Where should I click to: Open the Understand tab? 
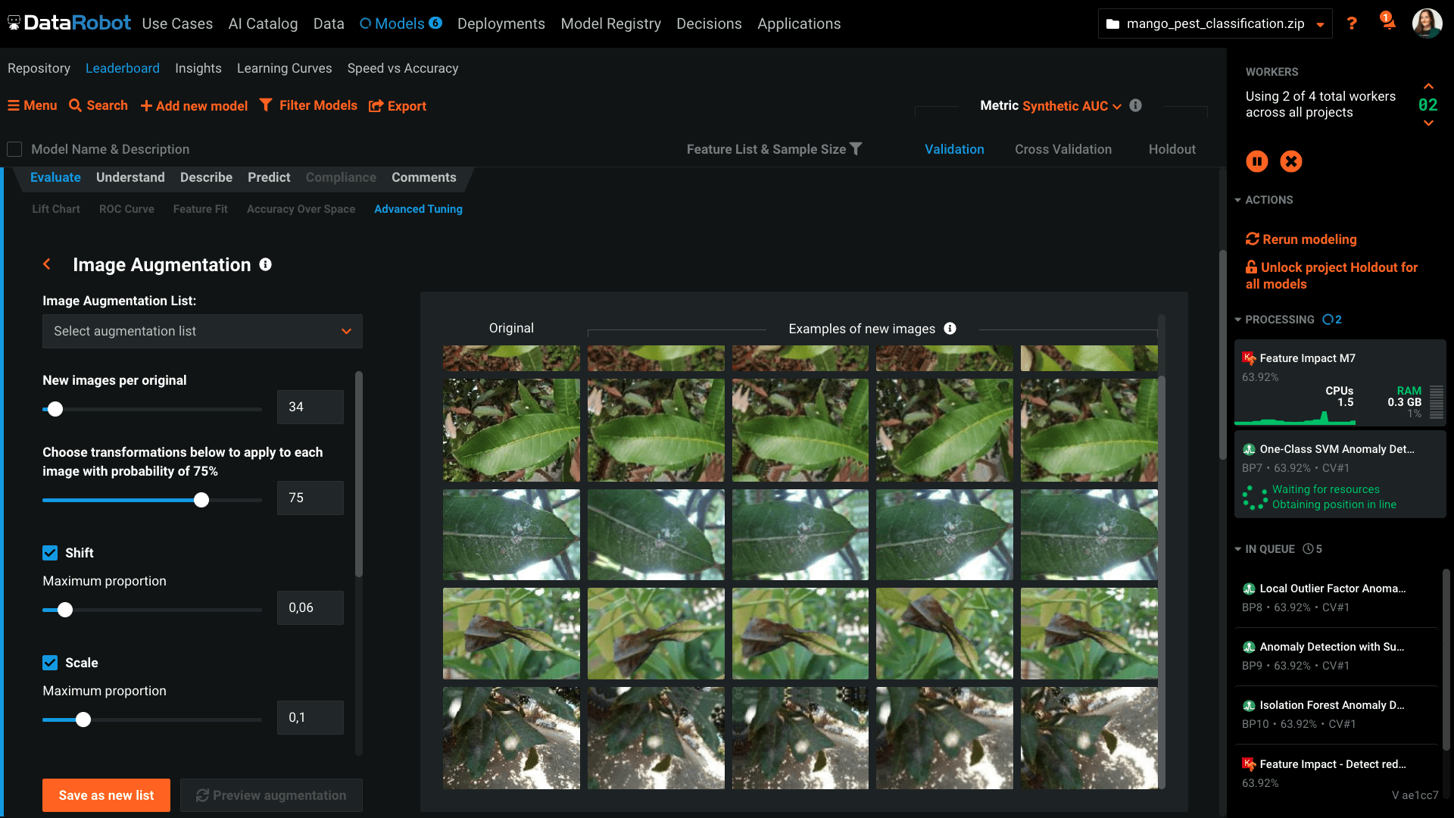(130, 177)
